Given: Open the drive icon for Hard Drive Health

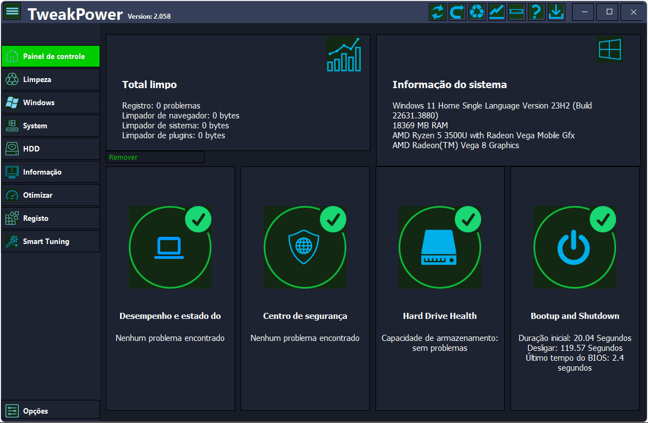Looking at the screenshot, I should (440, 247).
